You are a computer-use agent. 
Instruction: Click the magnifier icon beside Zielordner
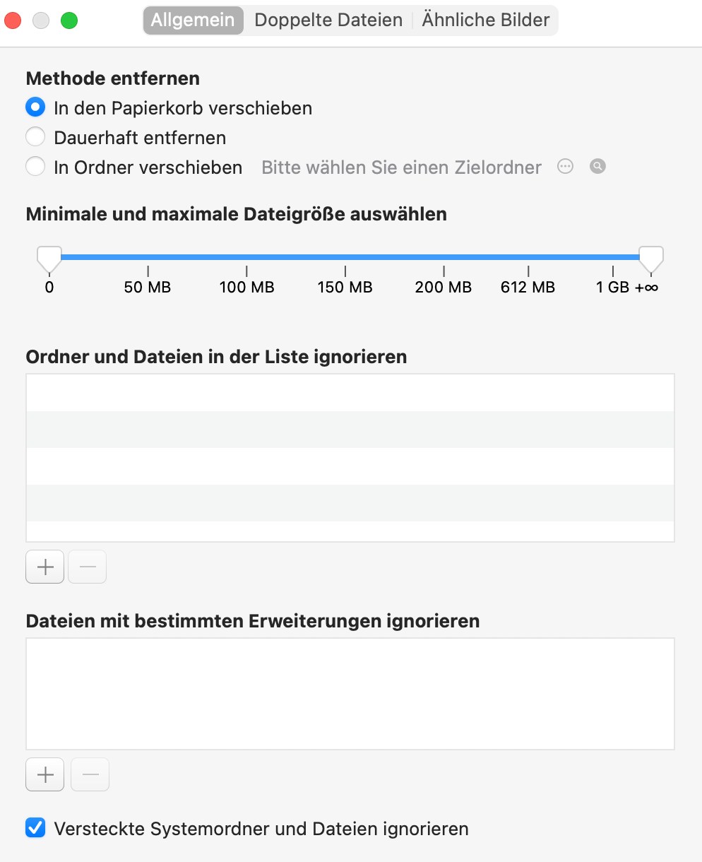[597, 167]
